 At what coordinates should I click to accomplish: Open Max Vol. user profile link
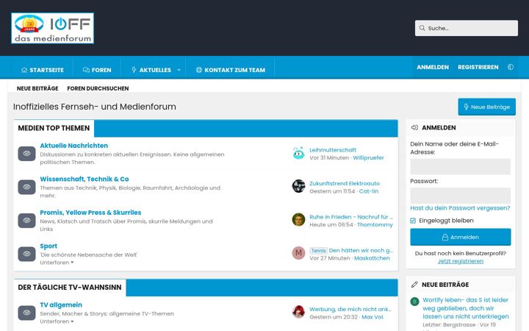[x=373, y=317]
